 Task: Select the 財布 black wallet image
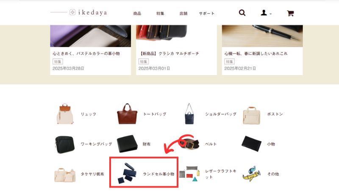pos(127,144)
